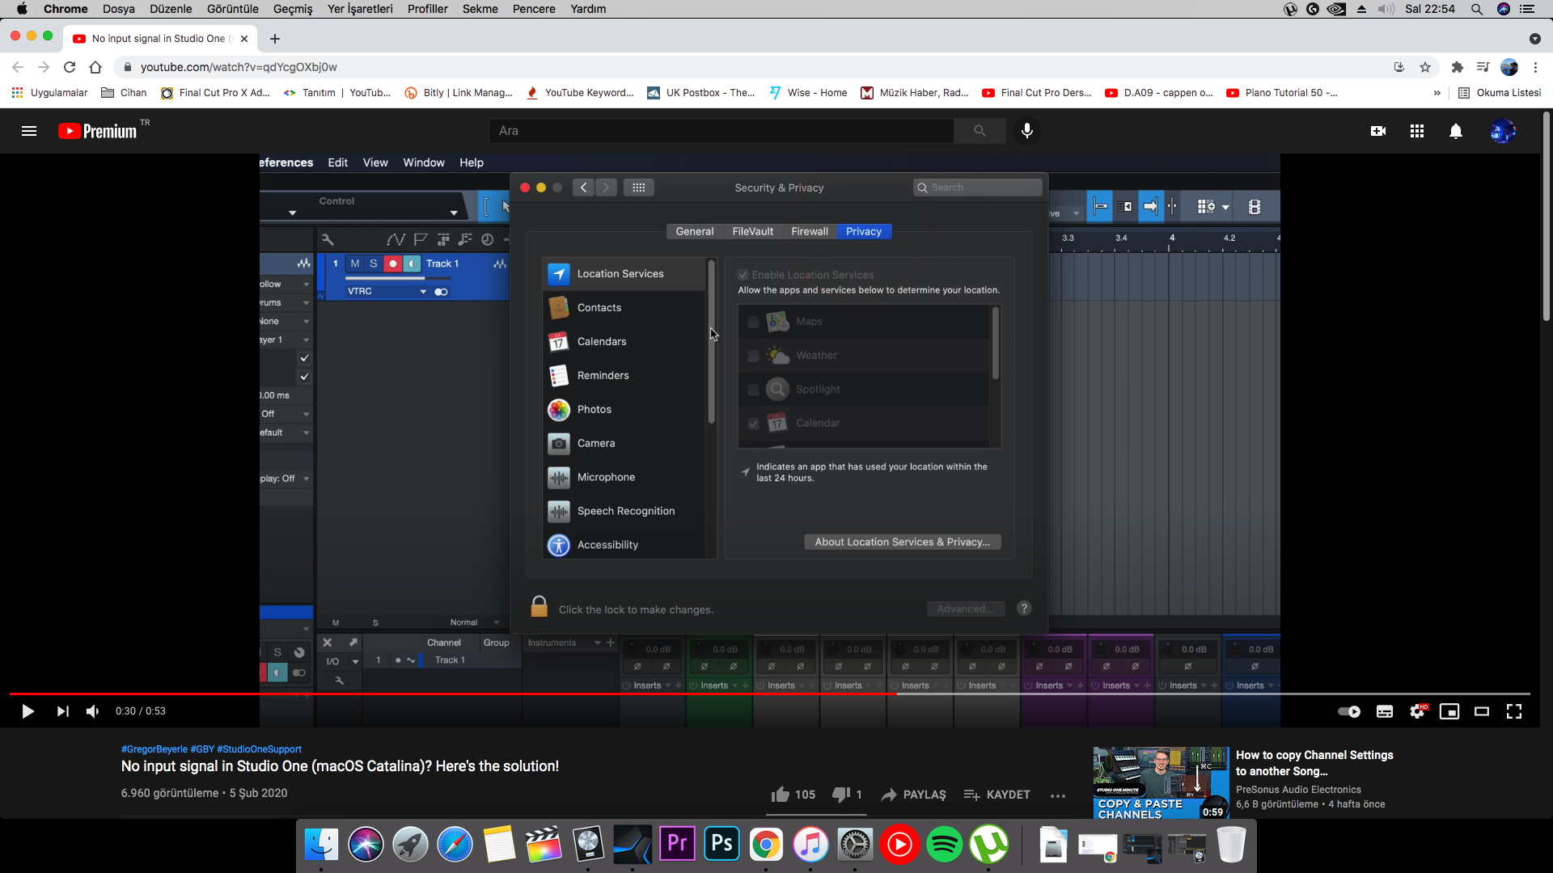Screen dimensions: 1553x873
Task: Open the YouTube hamburger guide menu
Action: coord(29,131)
